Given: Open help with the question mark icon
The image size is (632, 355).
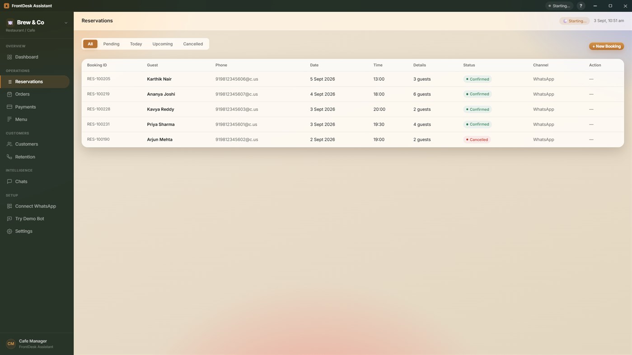Looking at the screenshot, I should point(581,6).
